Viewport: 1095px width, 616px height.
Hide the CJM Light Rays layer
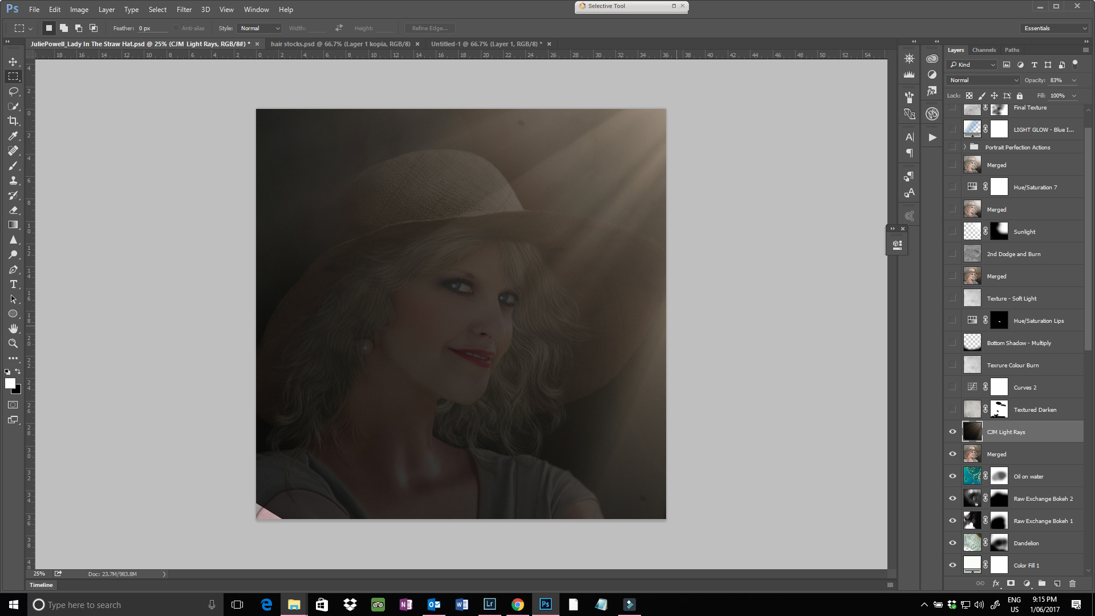[952, 432]
